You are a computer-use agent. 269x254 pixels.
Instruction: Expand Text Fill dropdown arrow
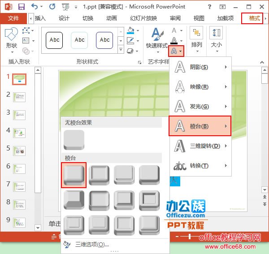coord(181,30)
